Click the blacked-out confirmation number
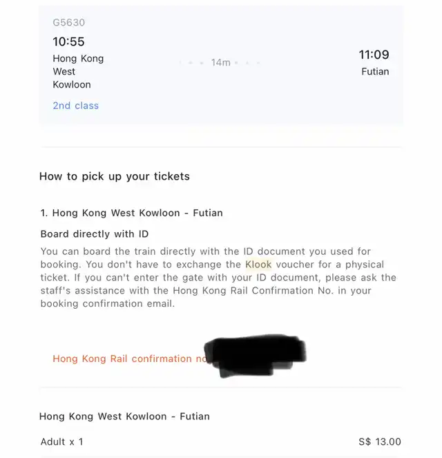442x458 pixels. [255, 356]
